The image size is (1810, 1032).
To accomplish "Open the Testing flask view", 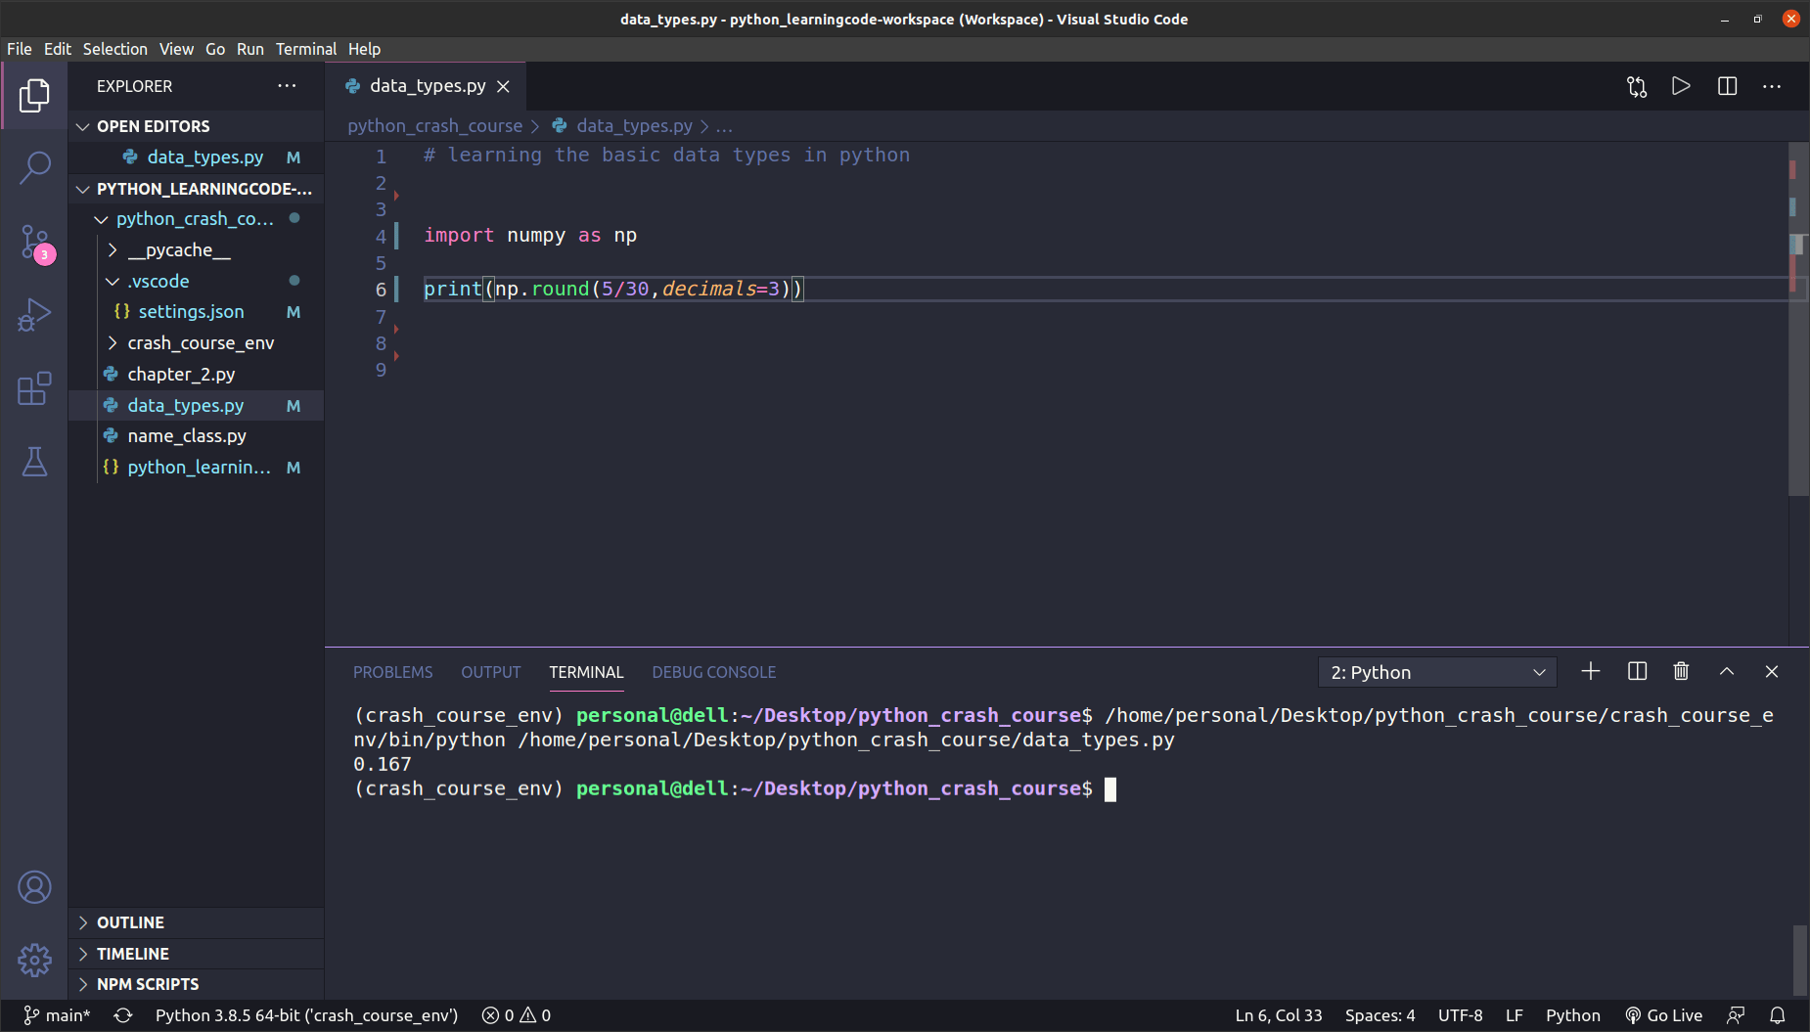I will coord(34,462).
